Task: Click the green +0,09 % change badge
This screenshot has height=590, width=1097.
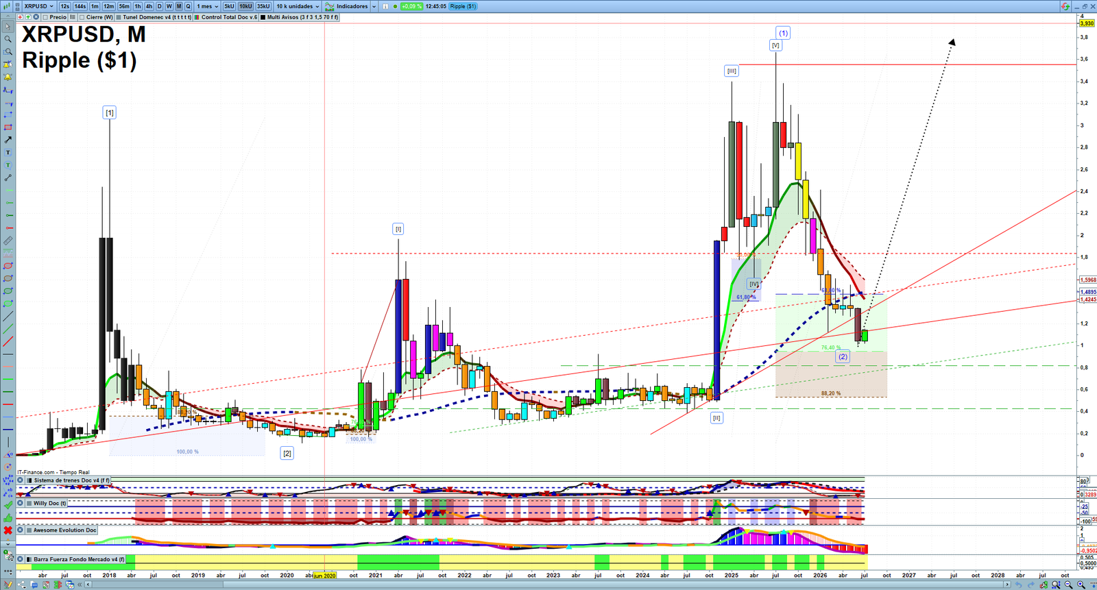Action: tap(411, 6)
